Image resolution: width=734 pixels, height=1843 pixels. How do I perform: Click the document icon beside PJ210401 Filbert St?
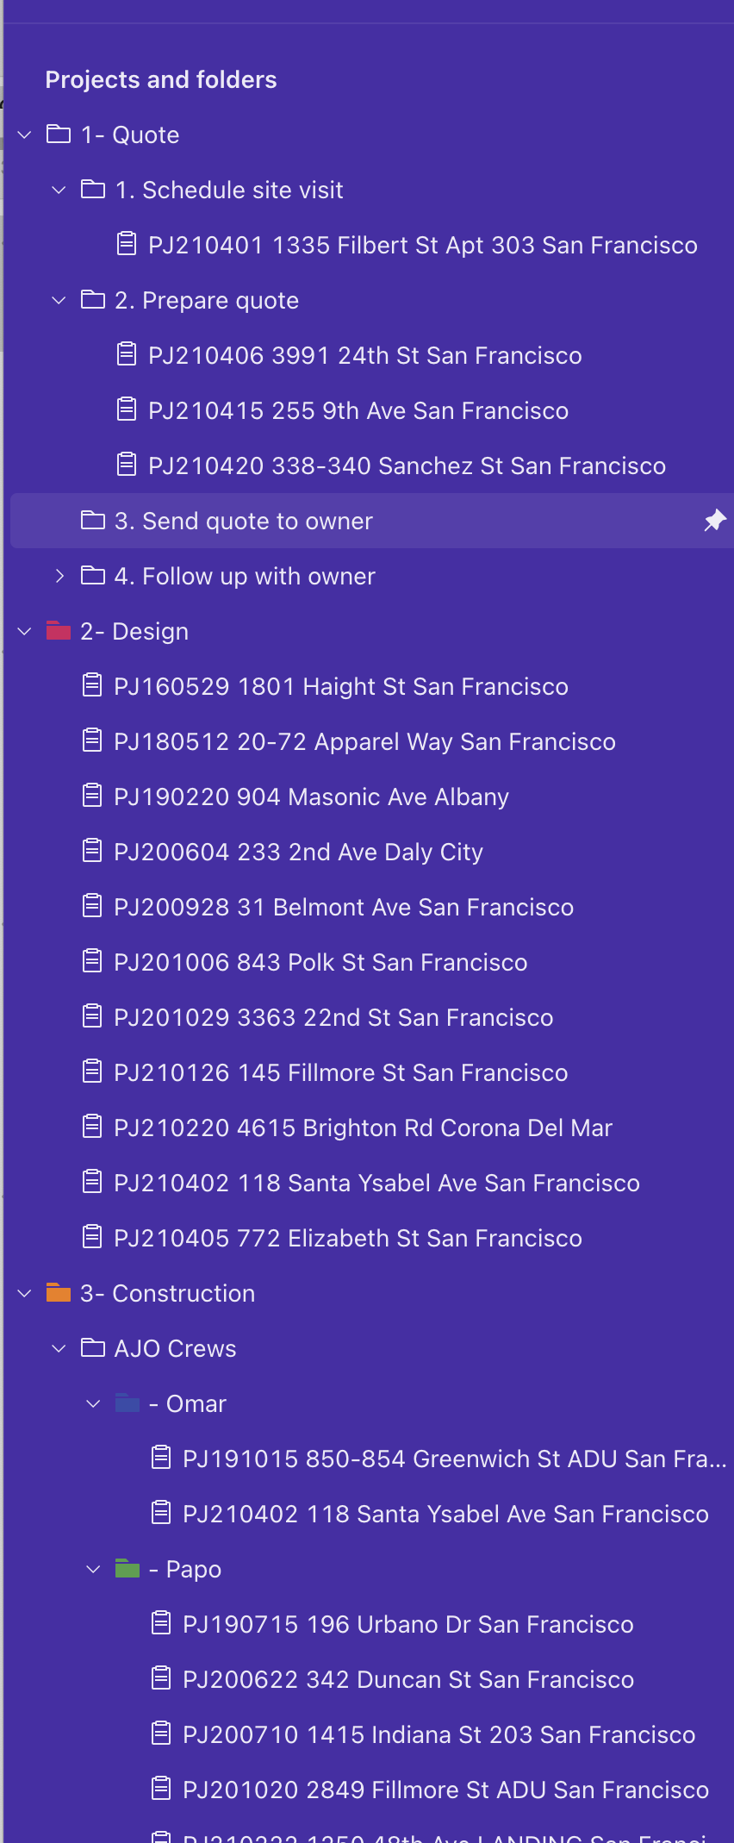tap(127, 245)
